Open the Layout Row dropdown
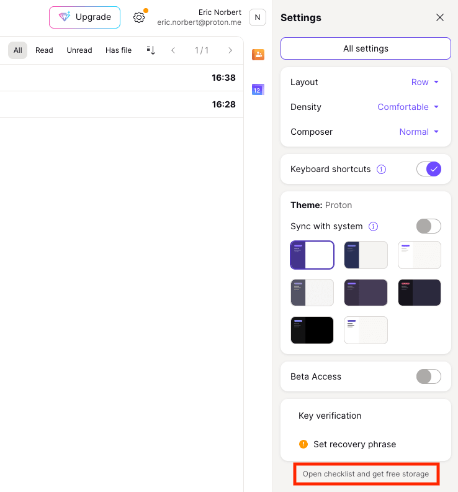458x492 pixels. (x=424, y=82)
